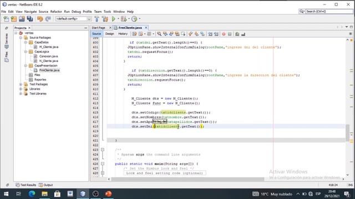Viewport: 355px width, 199px height.
Task: Select the FrmCliente.java editor tab
Action: (x=130, y=28)
